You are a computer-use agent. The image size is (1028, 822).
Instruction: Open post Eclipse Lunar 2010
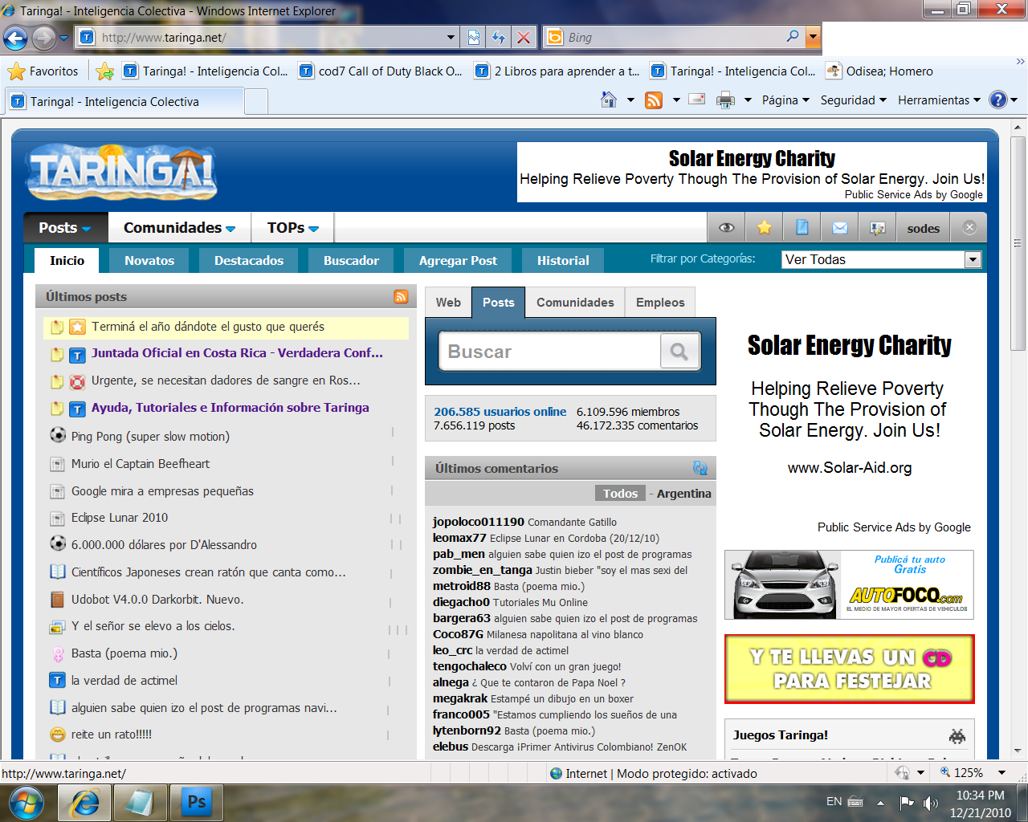[x=120, y=518]
